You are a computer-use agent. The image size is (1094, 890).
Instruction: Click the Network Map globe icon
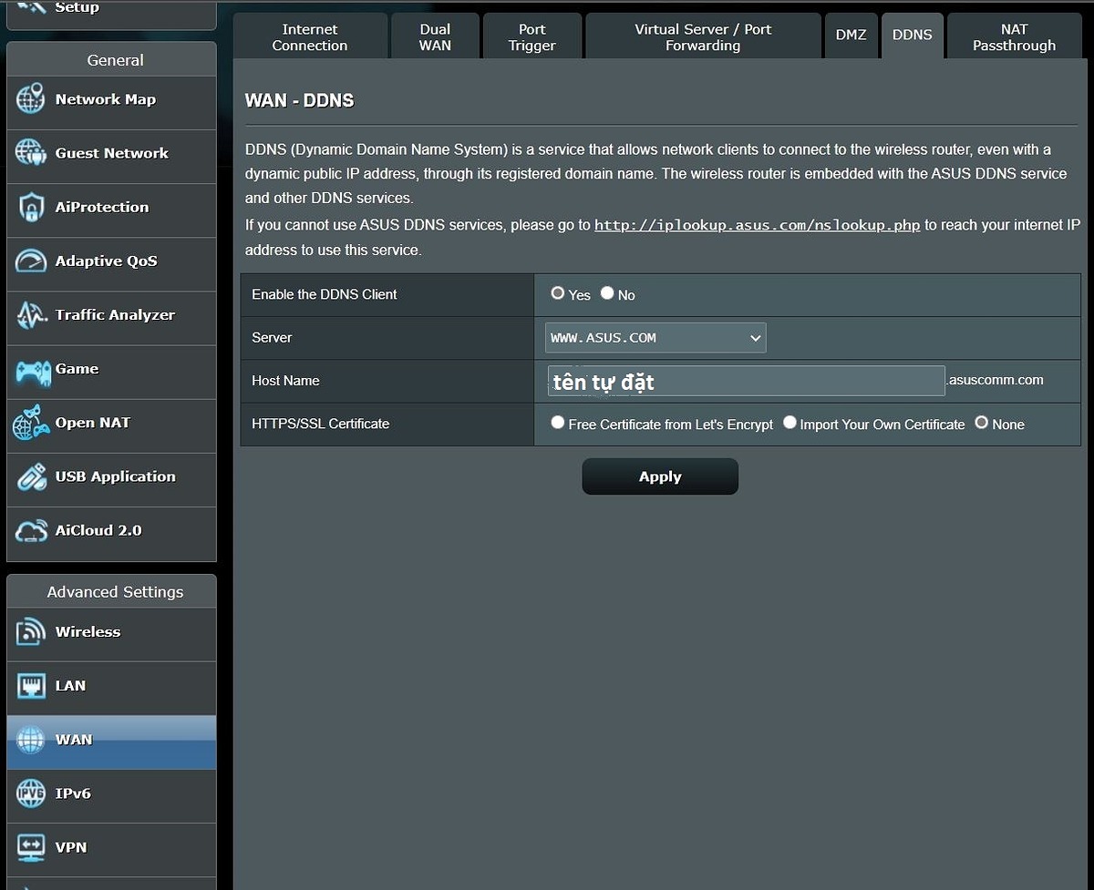(x=30, y=99)
